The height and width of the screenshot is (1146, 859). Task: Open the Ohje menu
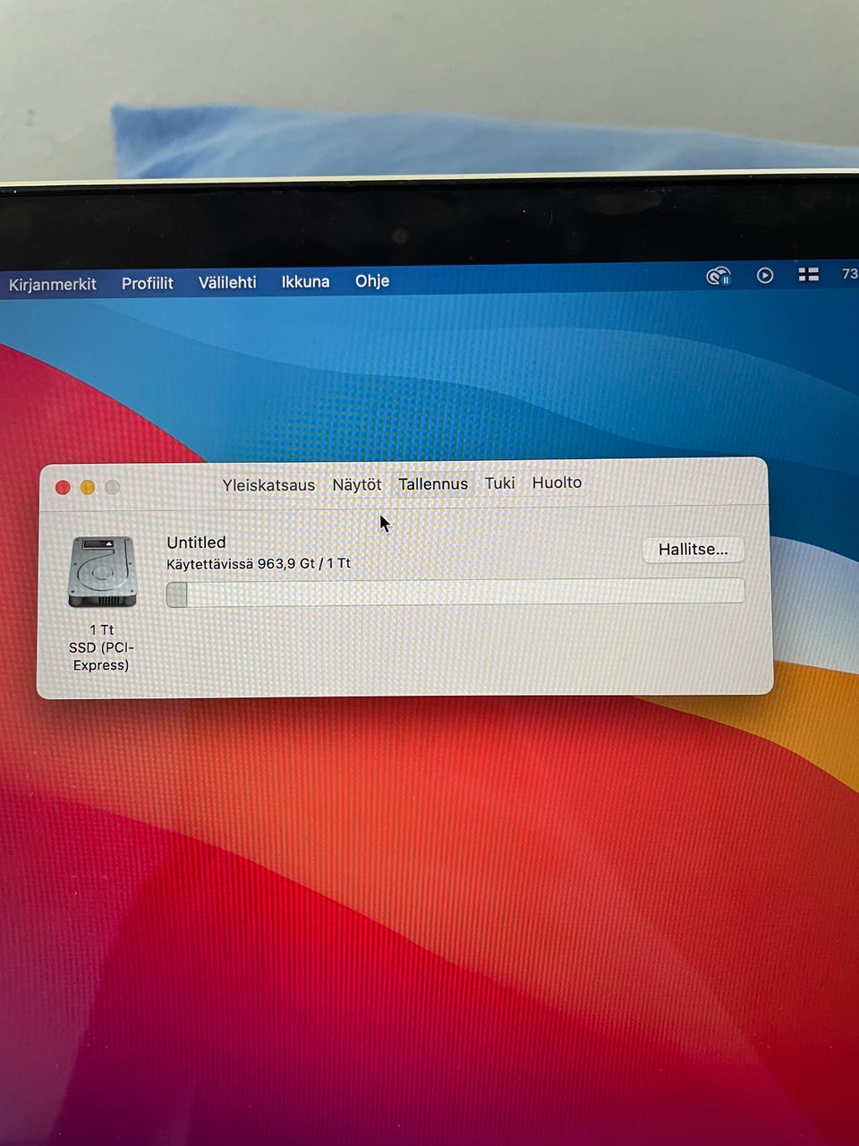(372, 281)
